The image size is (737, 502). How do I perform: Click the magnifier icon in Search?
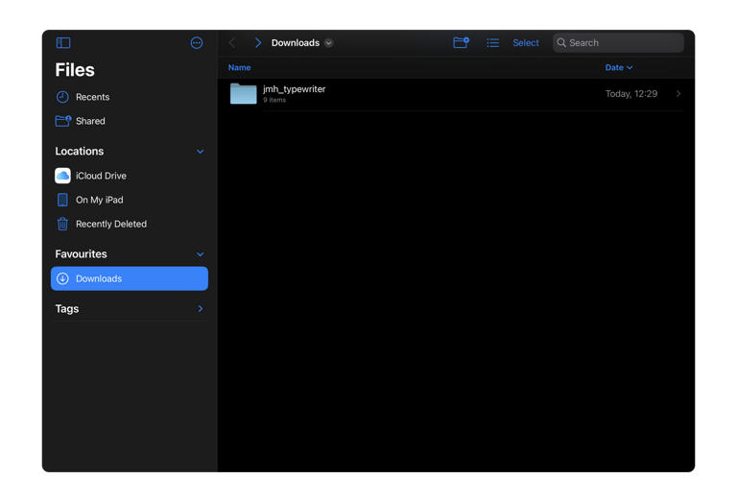click(x=561, y=43)
